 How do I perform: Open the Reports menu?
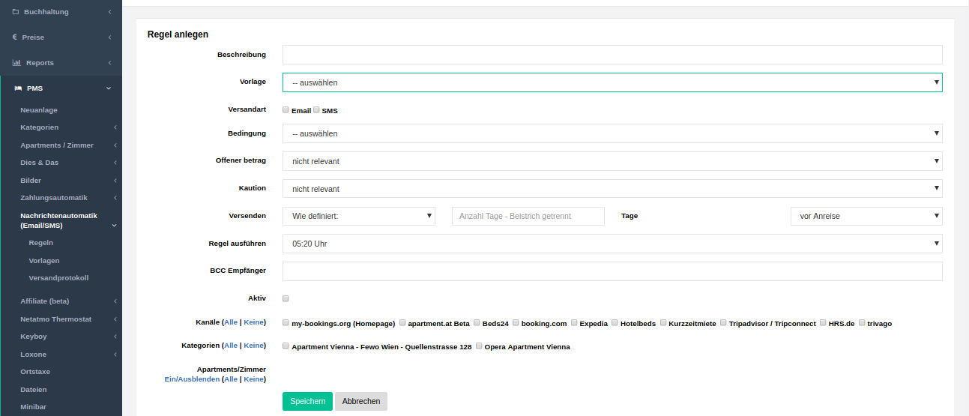point(61,63)
